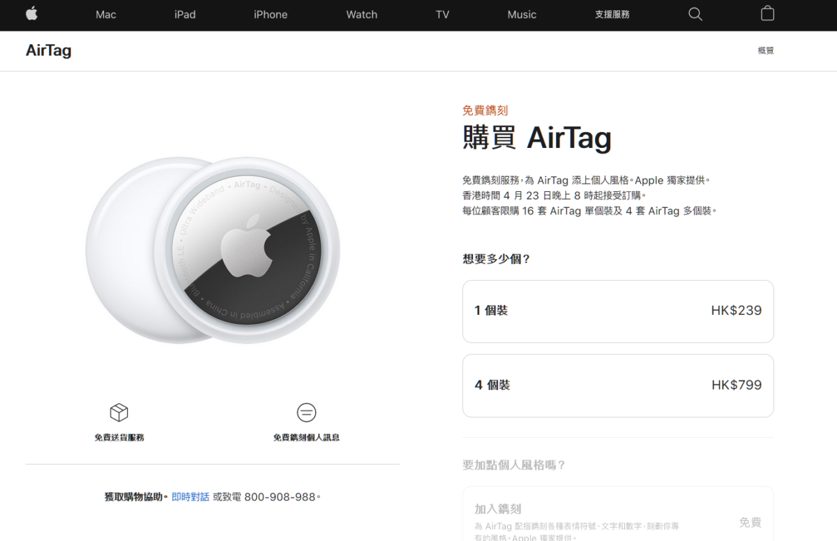Viewport: 837px width, 541px height.
Task: Open the TV menu item
Action: [442, 14]
